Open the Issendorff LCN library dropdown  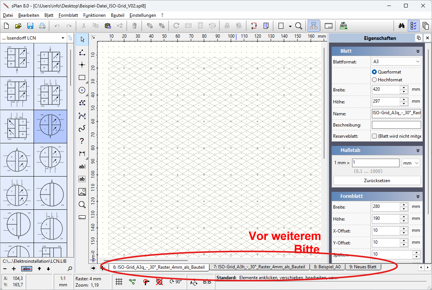point(63,38)
